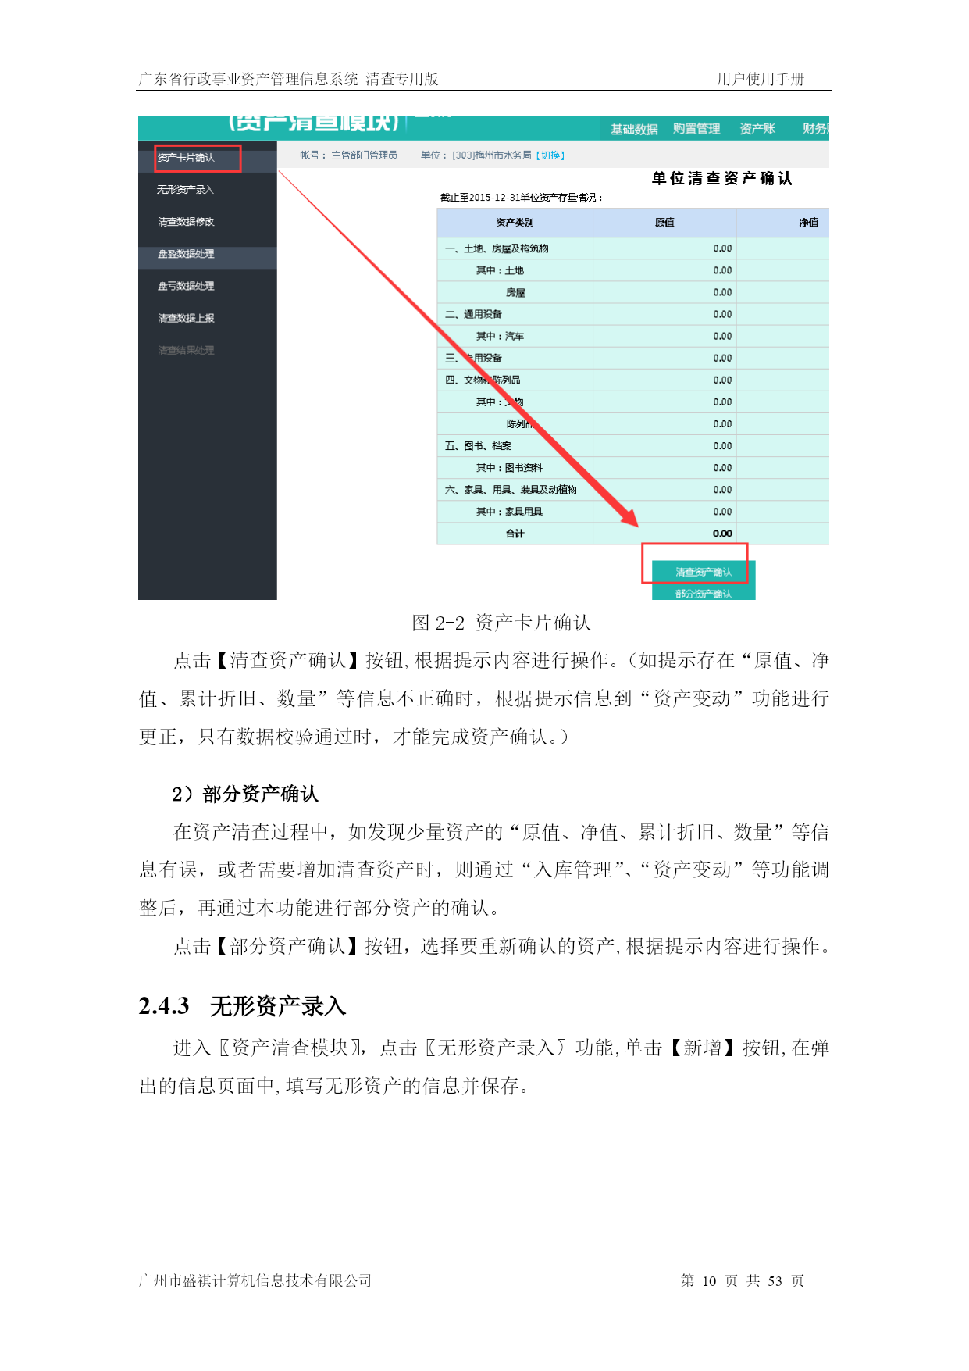Go to 盘盈数据处理 in the sidebar
This screenshot has width=969, height=1371.
tap(186, 254)
